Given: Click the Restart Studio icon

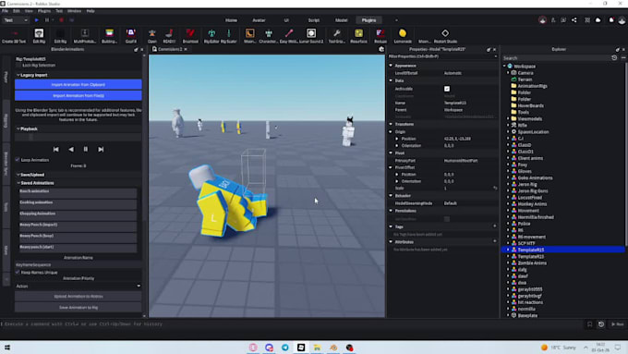Looking at the screenshot, I should [x=445, y=36].
